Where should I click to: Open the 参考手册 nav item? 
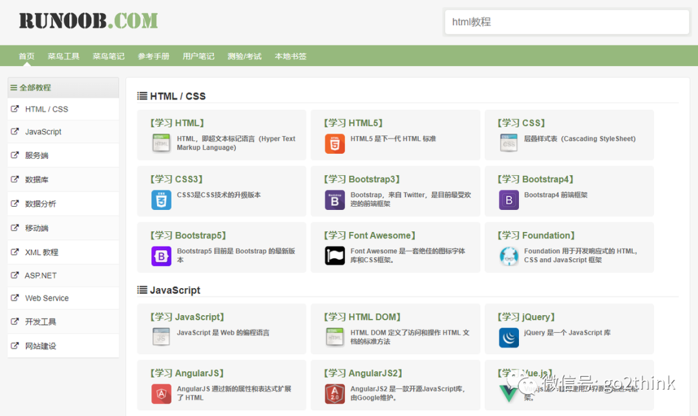pyautogui.click(x=153, y=56)
